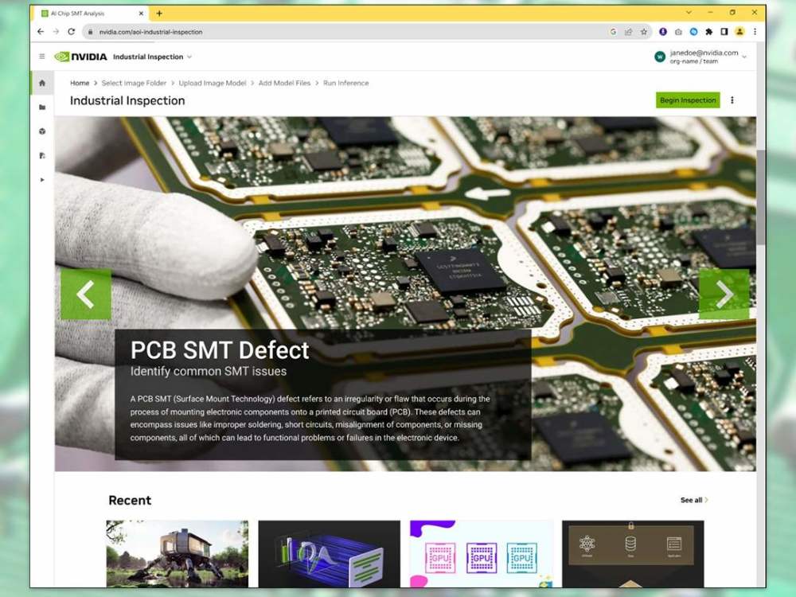Click the site lock icon in the address bar
The image size is (796, 597).
coord(90,32)
